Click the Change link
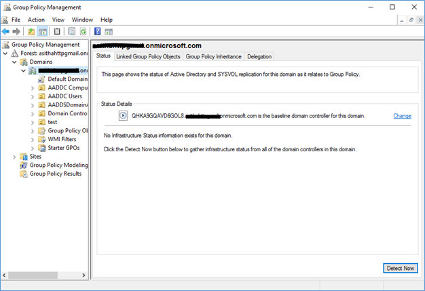Image resolution: width=425 pixels, height=291 pixels. click(402, 116)
